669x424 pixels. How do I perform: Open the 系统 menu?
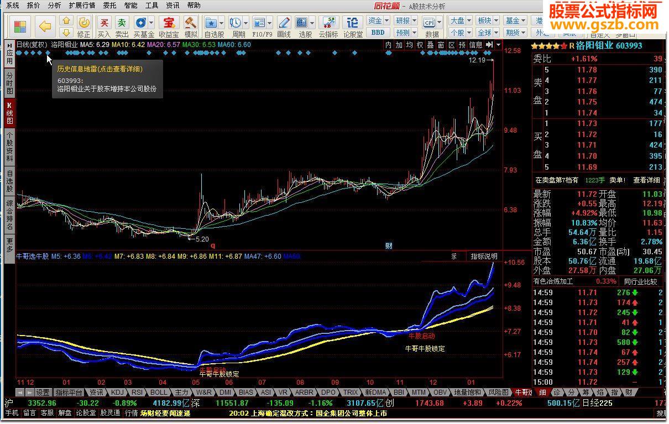12,6
